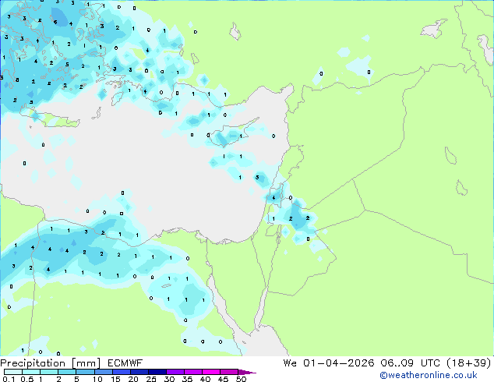Click the "01-04-2026" date text

[339, 363]
